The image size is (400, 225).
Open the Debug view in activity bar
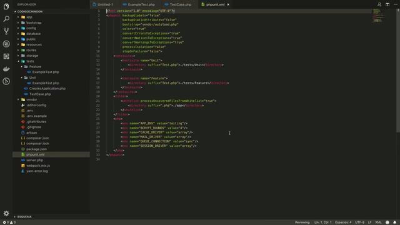6,44
